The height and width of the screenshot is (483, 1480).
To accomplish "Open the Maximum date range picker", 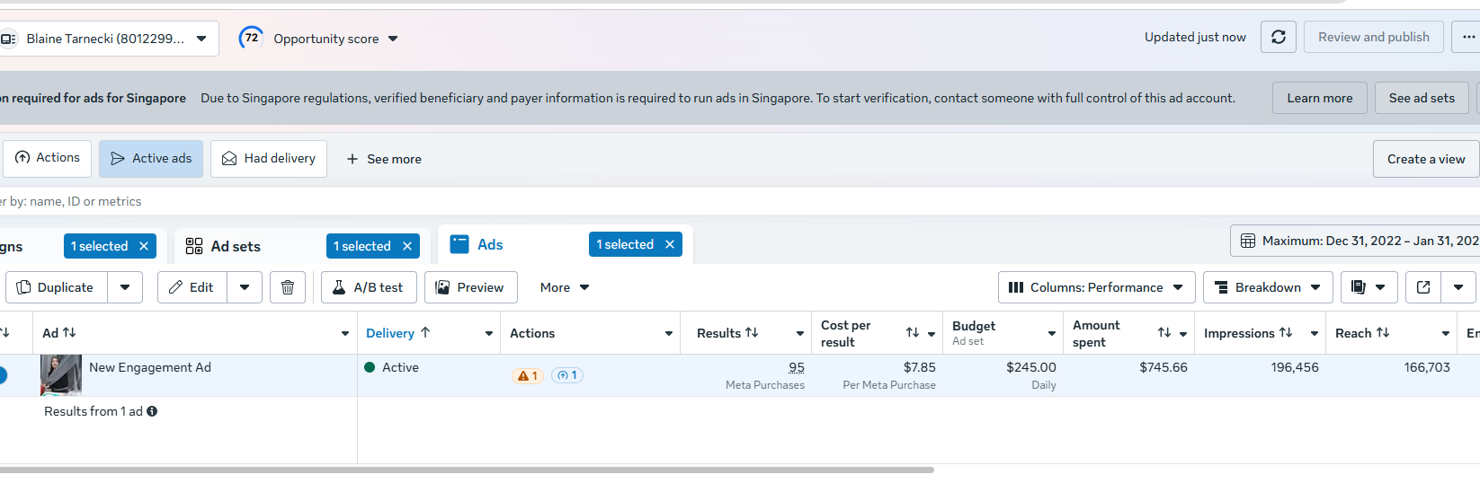I will click(1355, 241).
